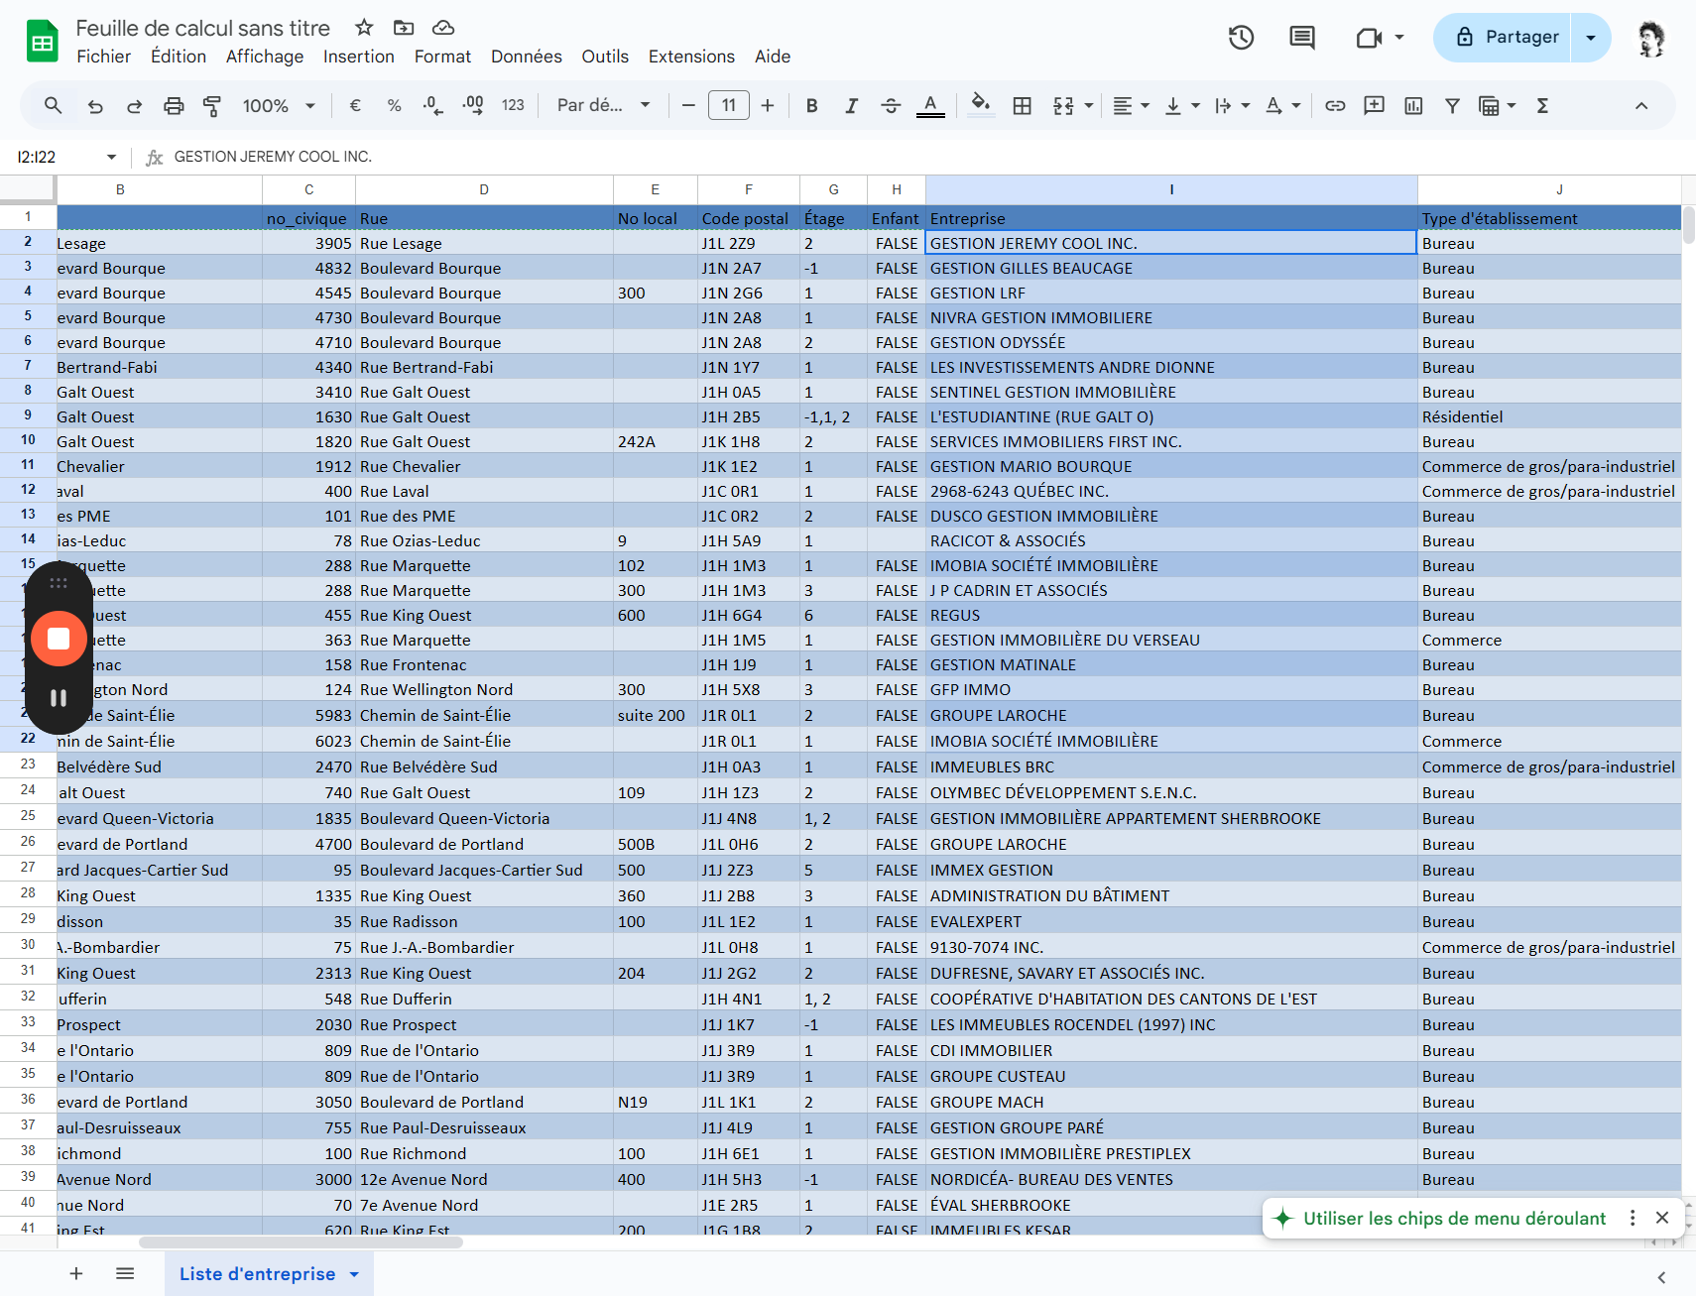Open the Affichage menu
1696x1297 pixels.
tap(265, 57)
